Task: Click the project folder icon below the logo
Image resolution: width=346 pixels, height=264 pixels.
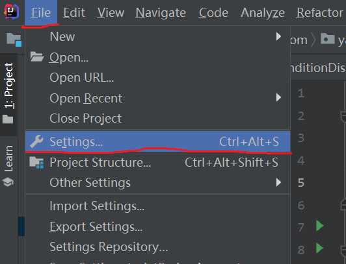Action: [14, 40]
